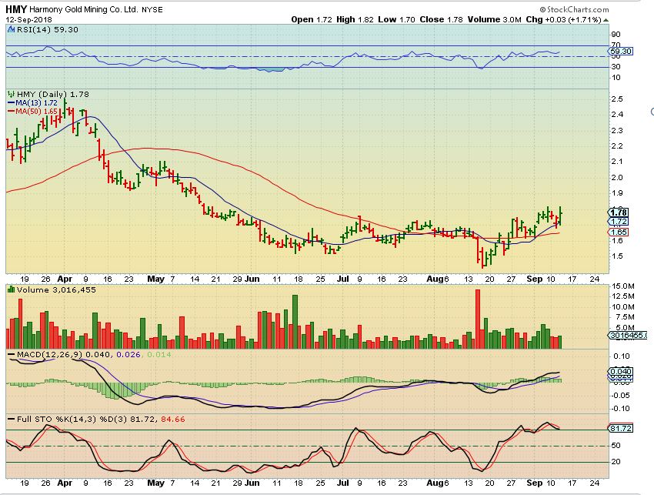Click the Full STO black line legend marker
The height and width of the screenshot is (495, 654).
click(x=12, y=420)
